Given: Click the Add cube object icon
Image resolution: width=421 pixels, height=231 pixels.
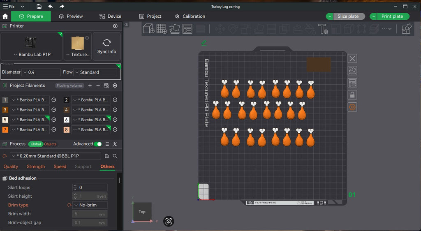Looking at the screenshot, I should pos(148,29).
